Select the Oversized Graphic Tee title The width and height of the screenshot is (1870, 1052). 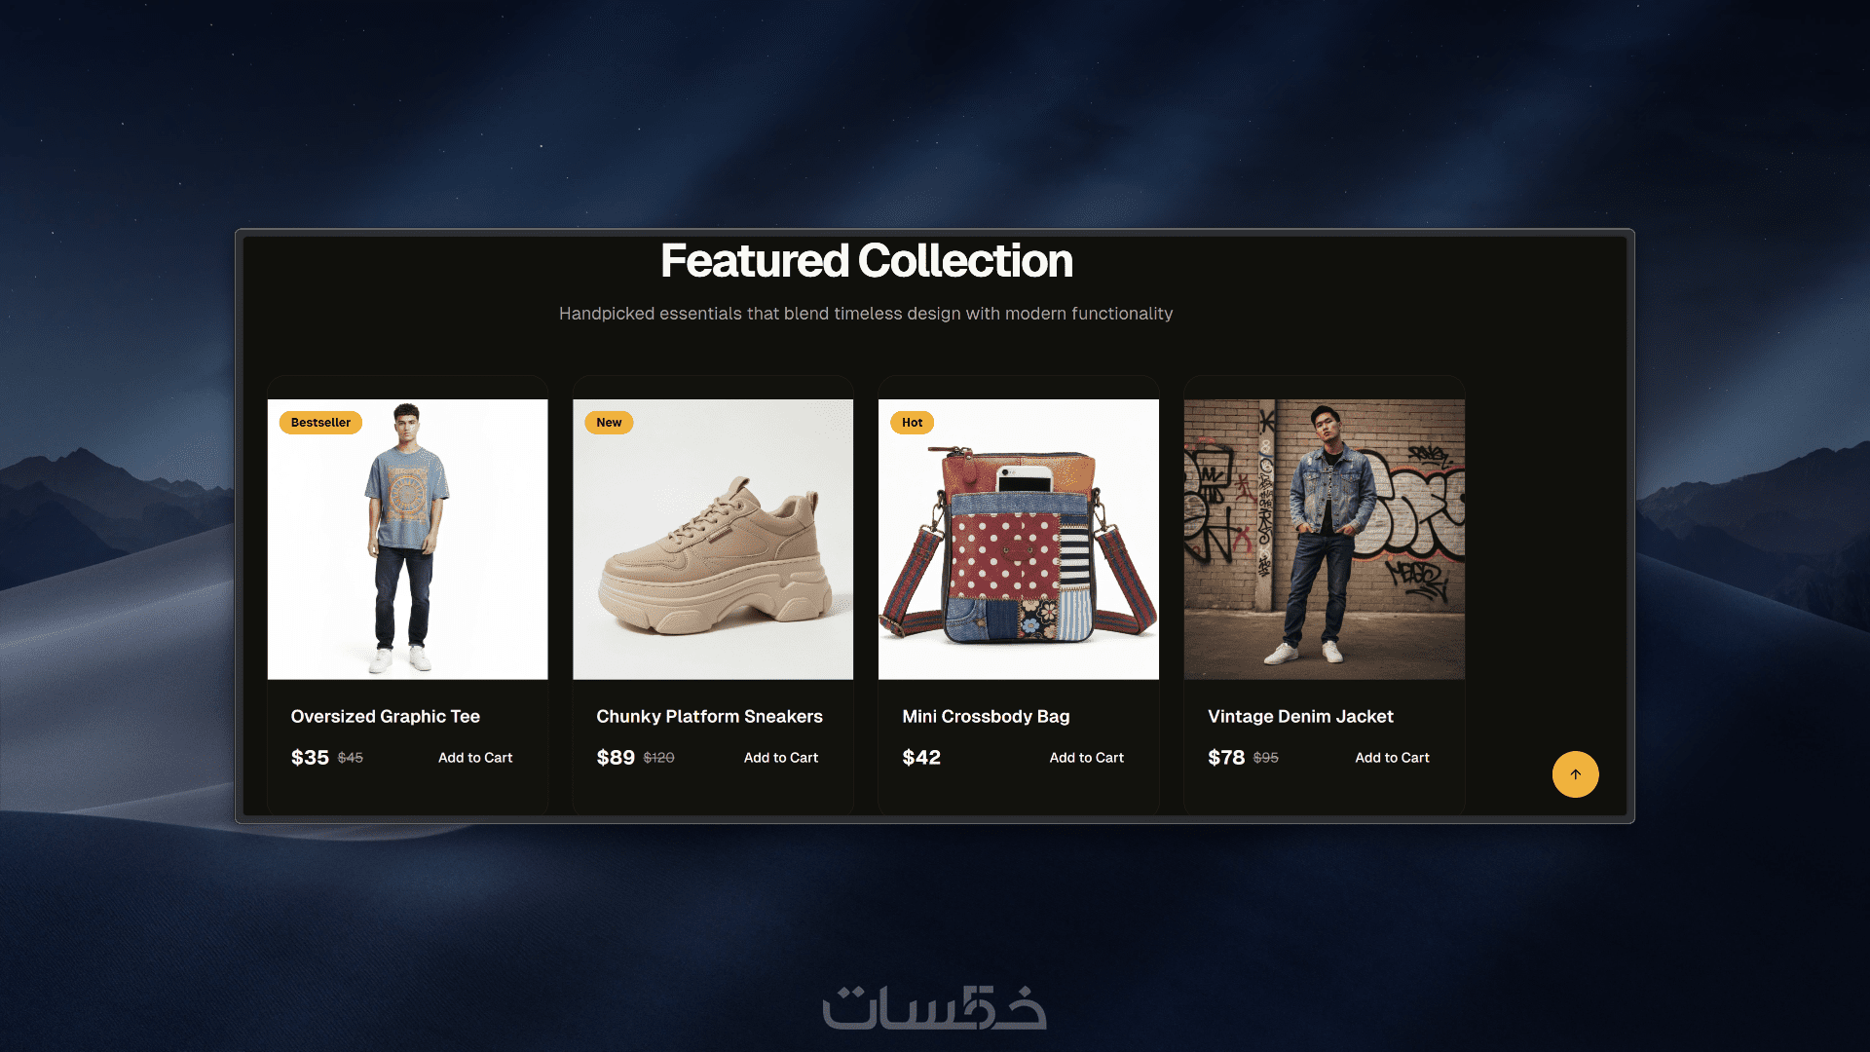tap(386, 716)
